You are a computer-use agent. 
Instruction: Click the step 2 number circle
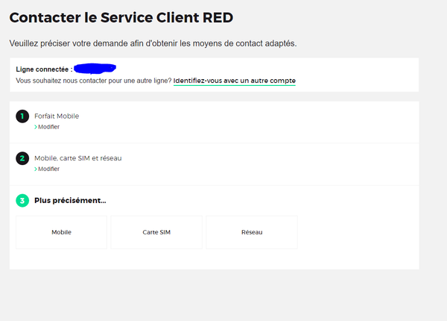22,158
